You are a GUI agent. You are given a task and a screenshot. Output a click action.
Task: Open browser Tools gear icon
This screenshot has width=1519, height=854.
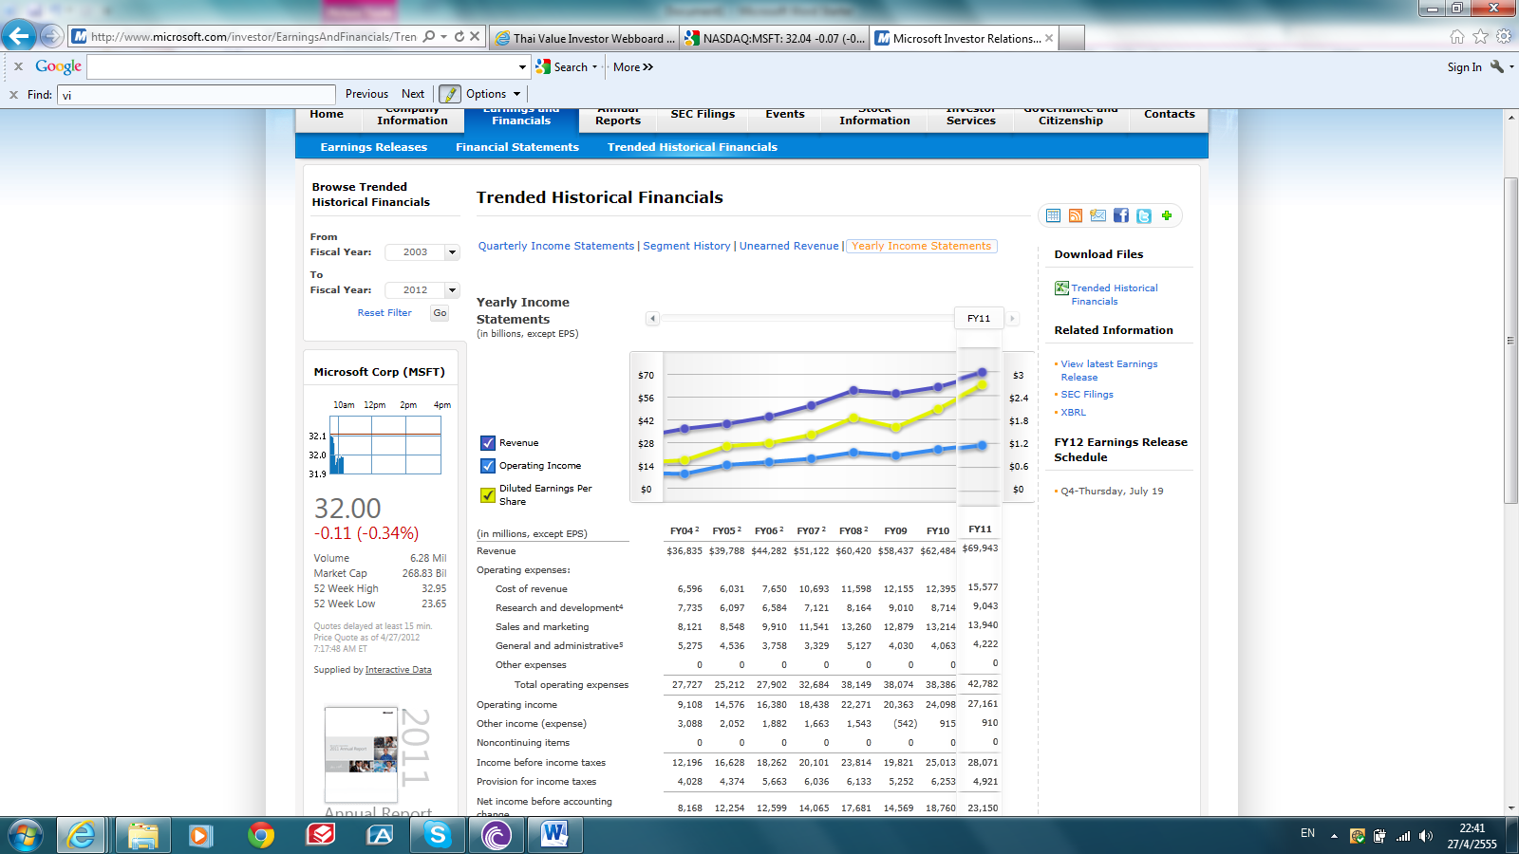[x=1504, y=37]
